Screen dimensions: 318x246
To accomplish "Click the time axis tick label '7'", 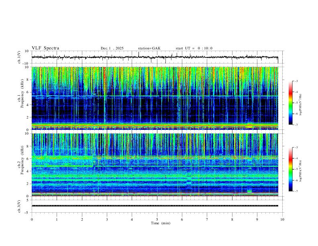I will pos(207,219).
